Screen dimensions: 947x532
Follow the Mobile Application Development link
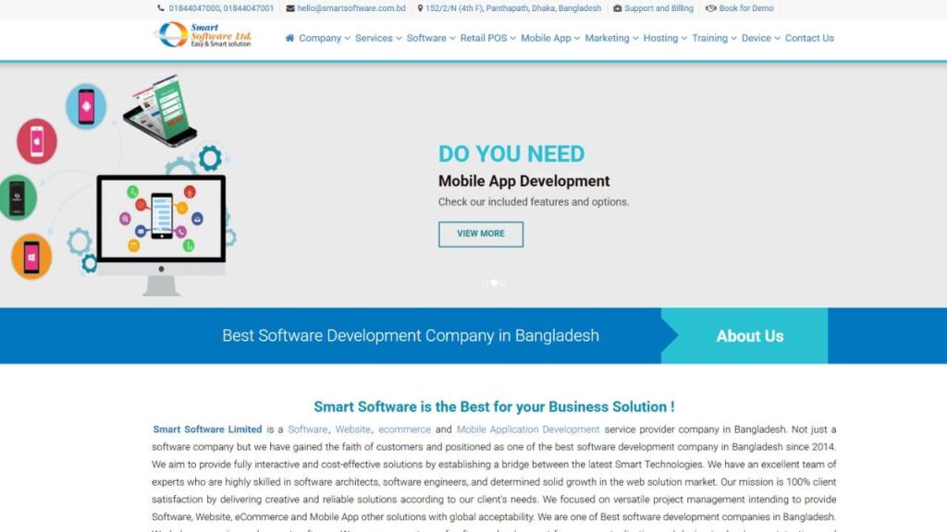point(528,429)
